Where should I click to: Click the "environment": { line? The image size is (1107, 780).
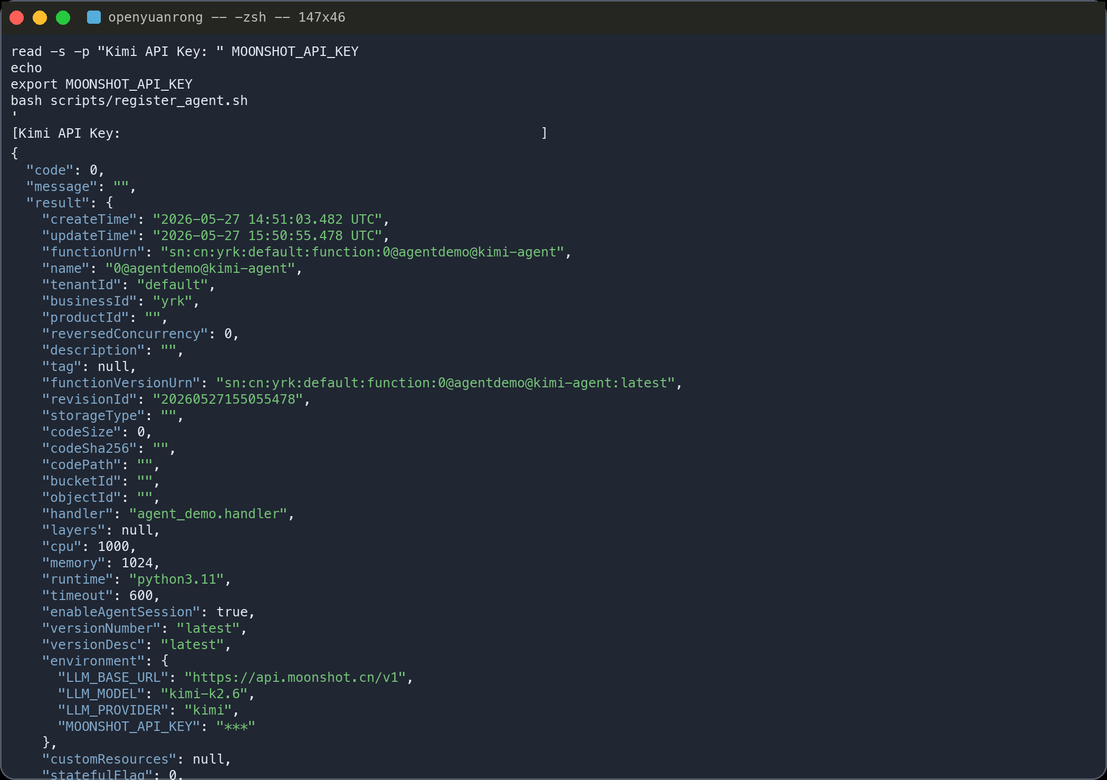click(x=105, y=661)
